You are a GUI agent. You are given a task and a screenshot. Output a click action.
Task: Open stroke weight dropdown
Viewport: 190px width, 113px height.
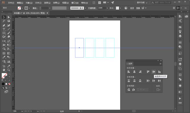pos(50,8)
